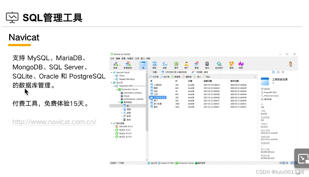Open the 收藏夹 (Favorites) menu
This screenshot has height=177, width=309.
(x=130, y=59)
